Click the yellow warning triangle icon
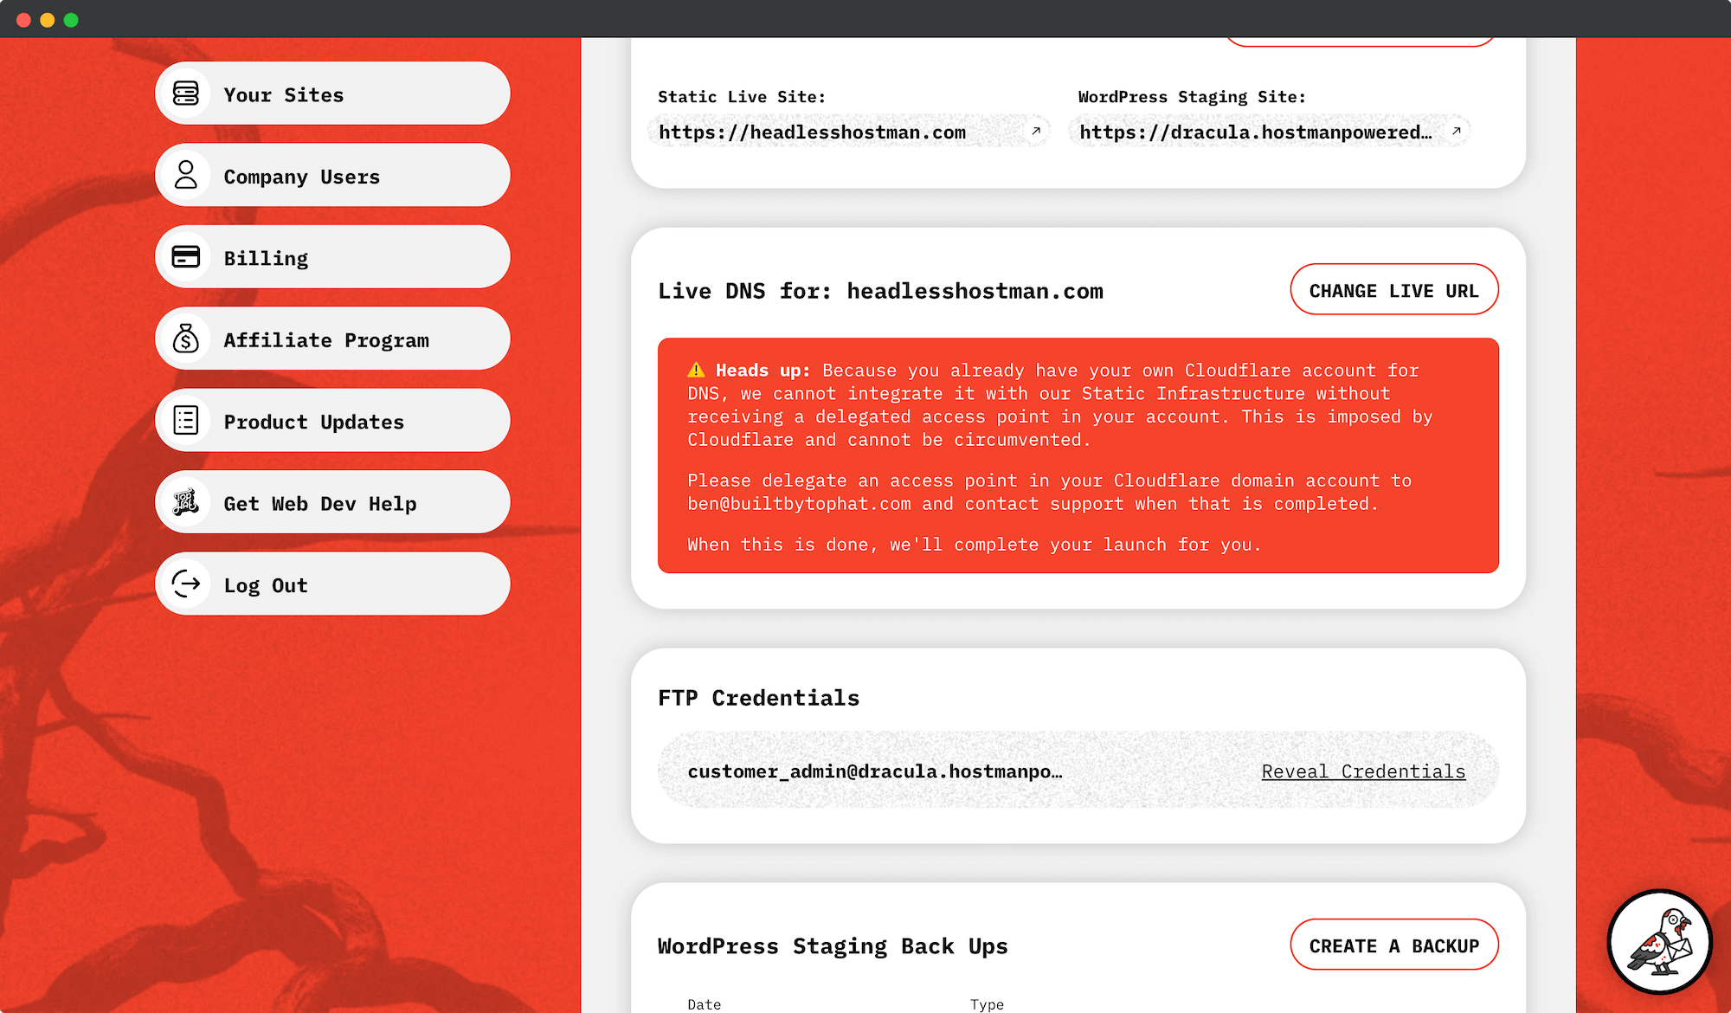 click(x=696, y=371)
